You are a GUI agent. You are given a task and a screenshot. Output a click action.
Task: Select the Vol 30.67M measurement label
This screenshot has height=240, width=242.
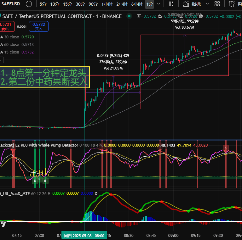click(x=185, y=27)
